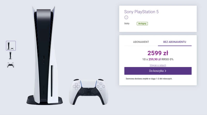
Task: Click the "biały" color label
Action: tap(127, 24)
